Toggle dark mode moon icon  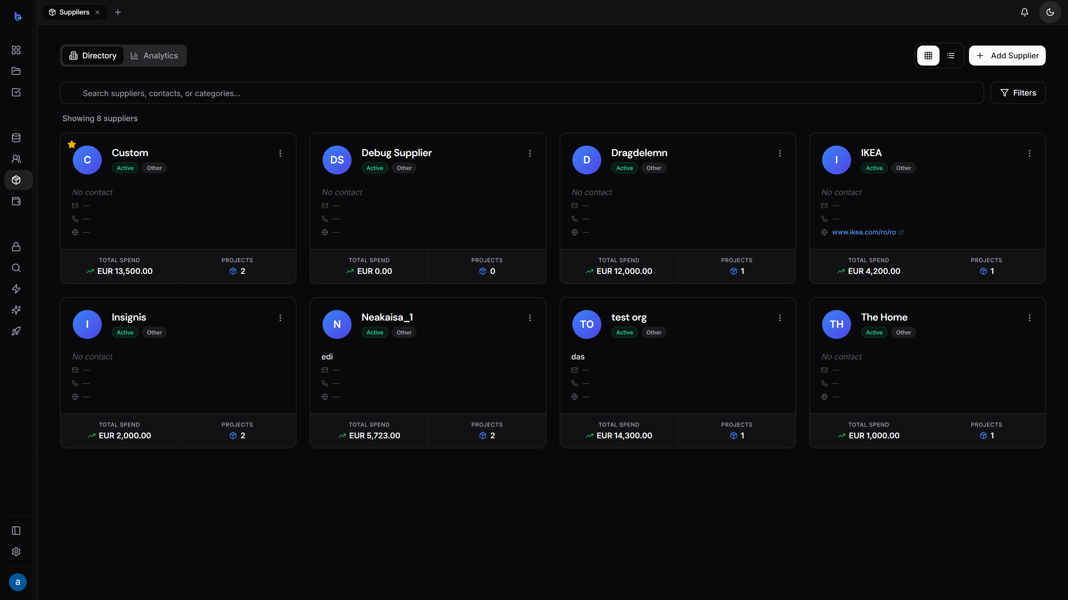tap(1050, 12)
